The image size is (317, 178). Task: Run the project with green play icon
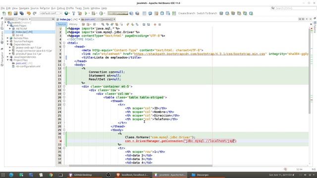coord(86,13)
